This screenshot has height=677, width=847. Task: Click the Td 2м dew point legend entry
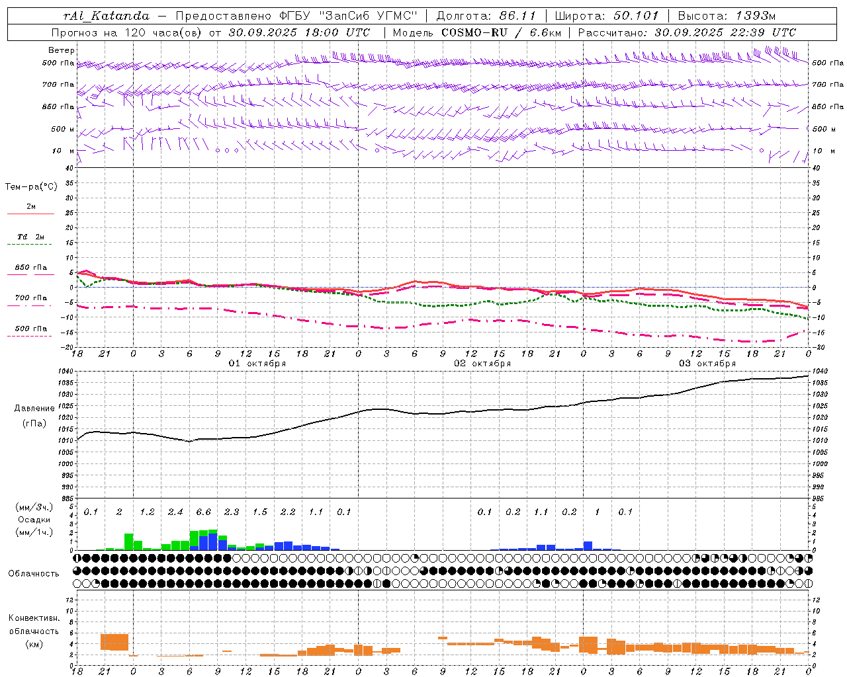31,237
